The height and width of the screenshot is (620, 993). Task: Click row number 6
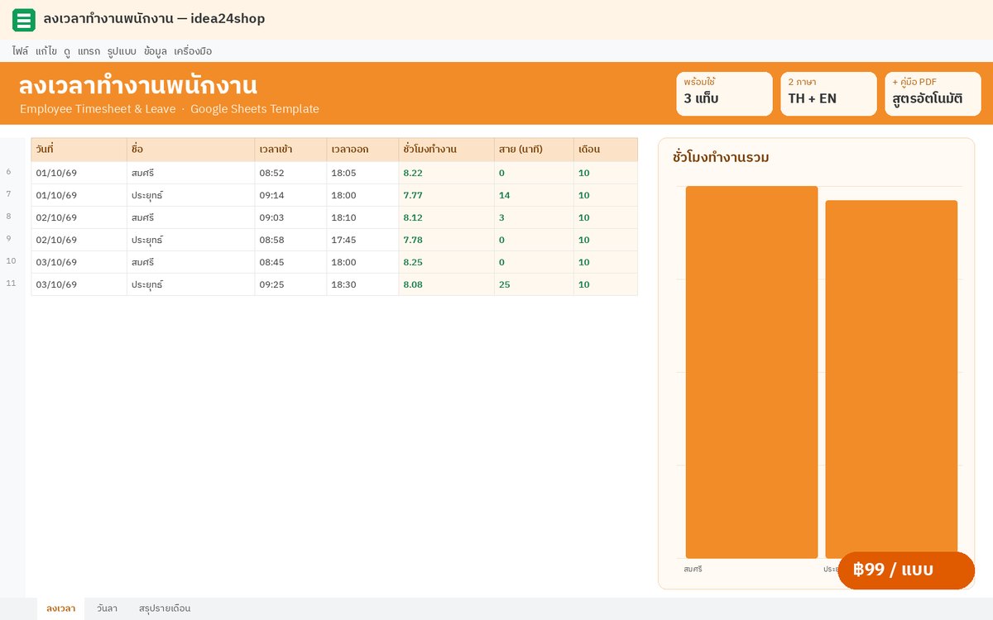(x=9, y=172)
